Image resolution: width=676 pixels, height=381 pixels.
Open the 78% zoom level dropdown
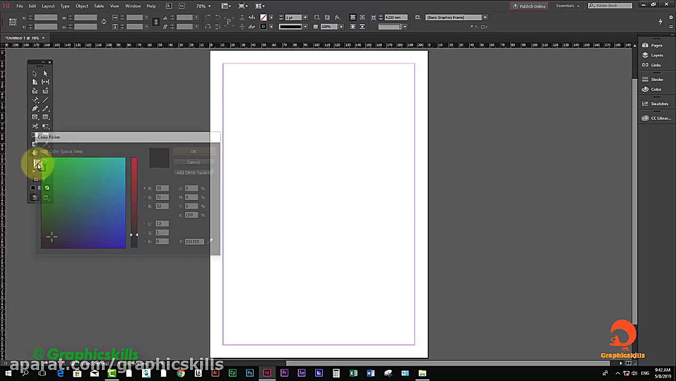[x=203, y=6]
